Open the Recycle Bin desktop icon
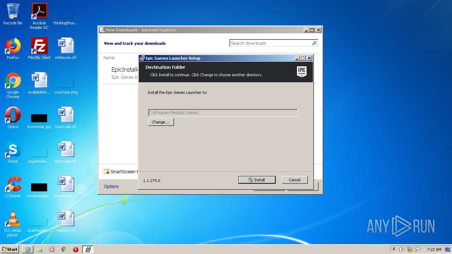 pyautogui.click(x=13, y=14)
